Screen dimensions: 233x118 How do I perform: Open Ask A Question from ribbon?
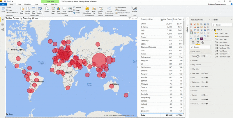click(x=64, y=10)
